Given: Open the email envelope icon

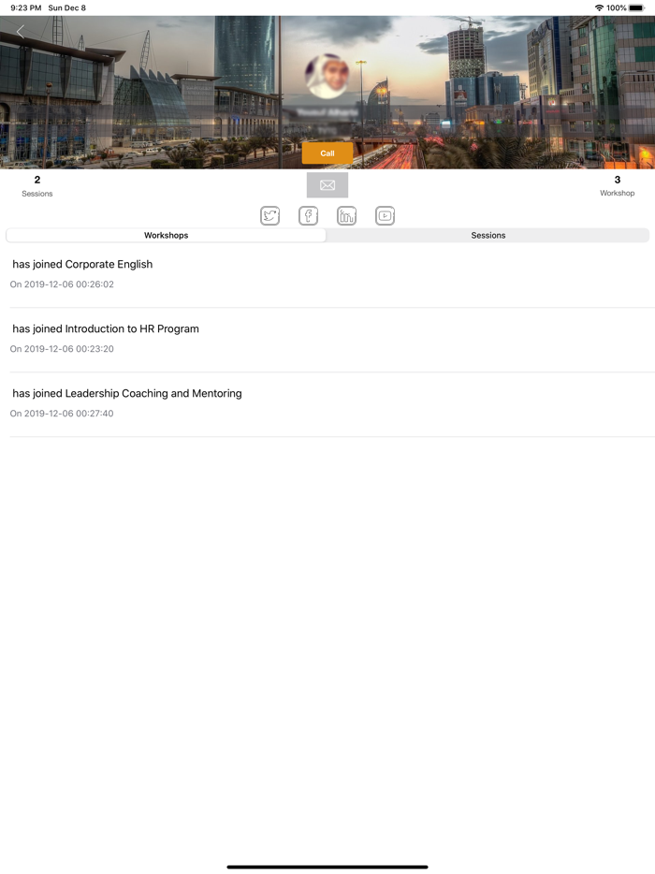Looking at the screenshot, I should pyautogui.click(x=327, y=185).
